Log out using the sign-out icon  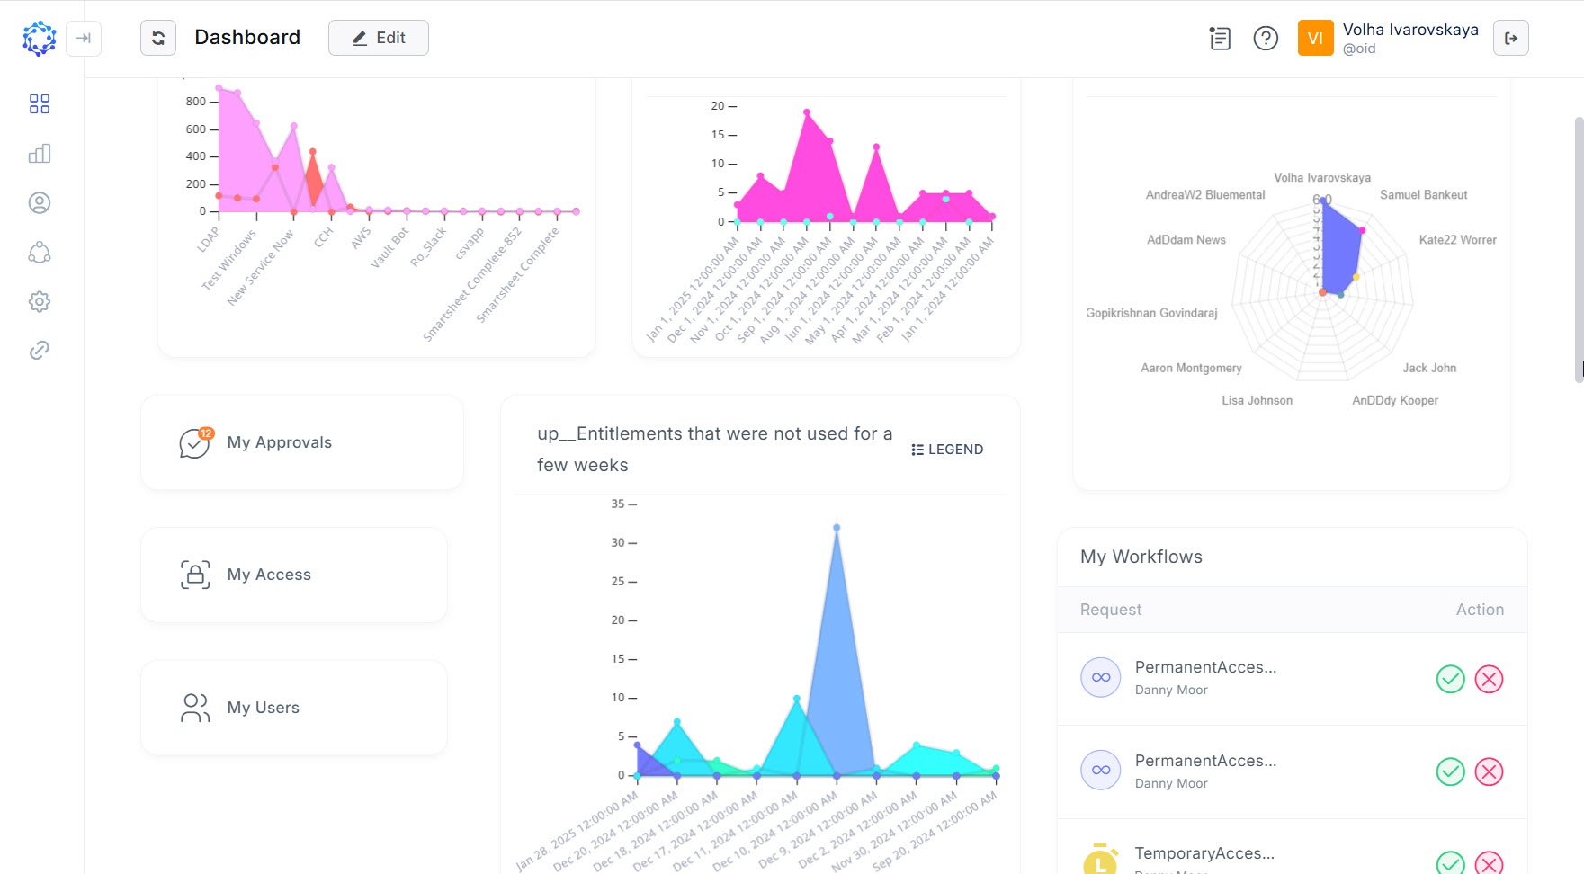click(x=1511, y=38)
